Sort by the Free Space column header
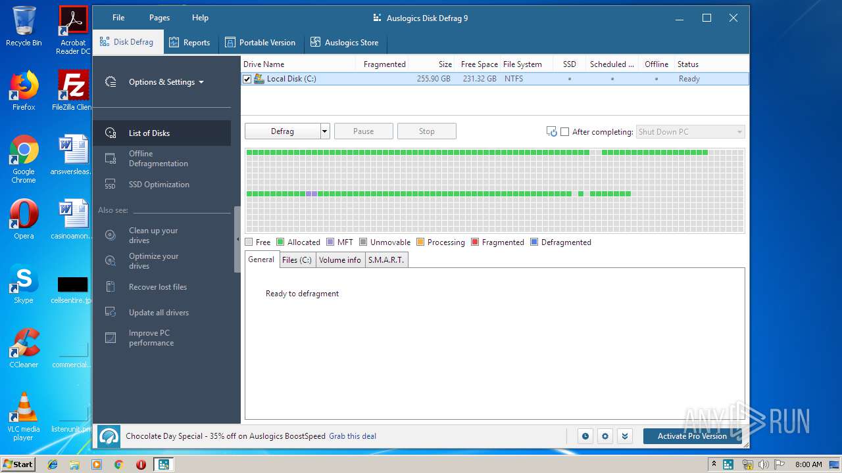The image size is (842, 473). pos(479,64)
